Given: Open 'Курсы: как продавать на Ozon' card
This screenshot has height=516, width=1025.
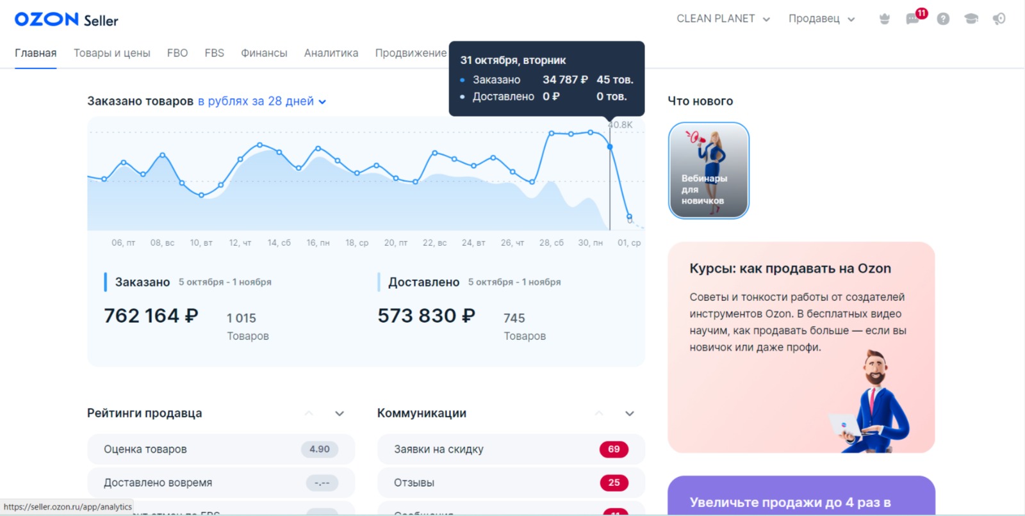Looking at the screenshot, I should 801,347.
